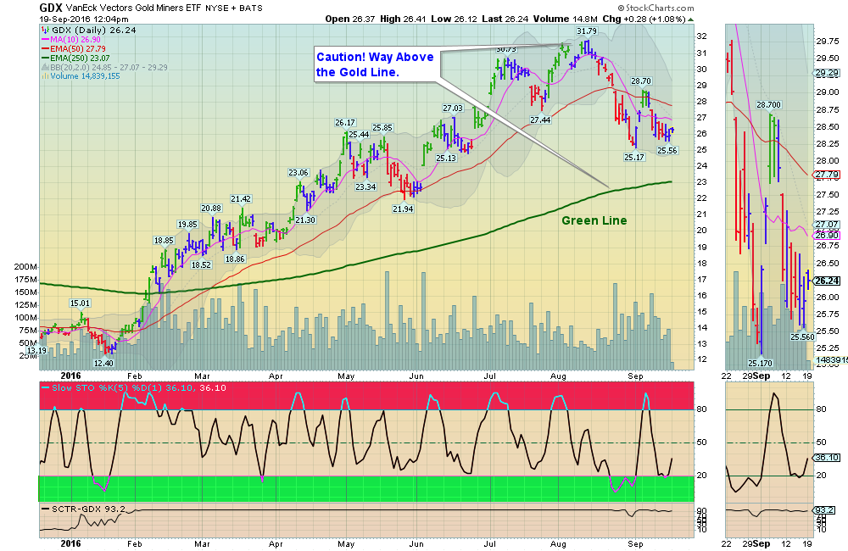Click the 28.70 price label on main chart
Screen dimensions: 848x551
click(641, 81)
